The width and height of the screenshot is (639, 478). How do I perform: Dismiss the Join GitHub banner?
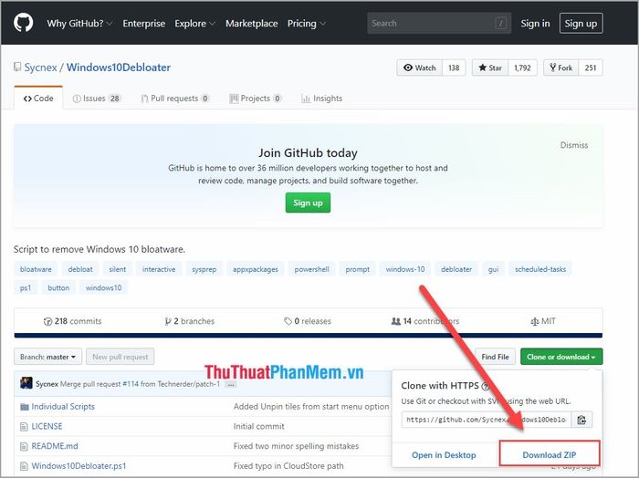click(x=574, y=145)
